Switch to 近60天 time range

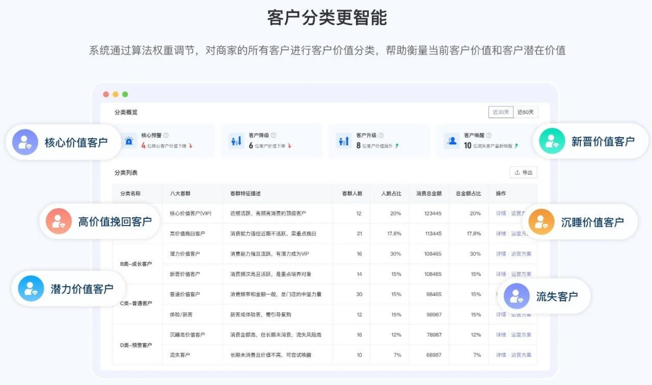point(525,113)
